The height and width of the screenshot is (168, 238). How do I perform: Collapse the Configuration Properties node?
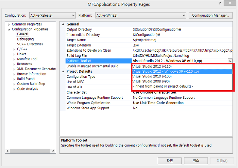coord(9,30)
